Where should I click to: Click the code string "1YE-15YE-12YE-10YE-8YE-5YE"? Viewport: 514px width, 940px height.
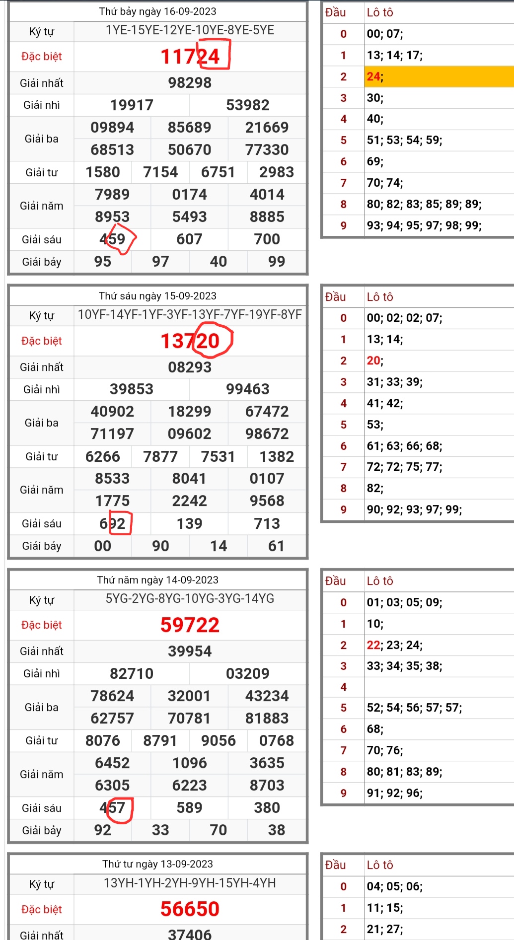pyautogui.click(x=190, y=30)
